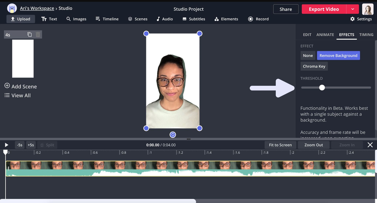377x203 pixels.
Task: Jump back with the -5s button
Action: click(x=20, y=145)
